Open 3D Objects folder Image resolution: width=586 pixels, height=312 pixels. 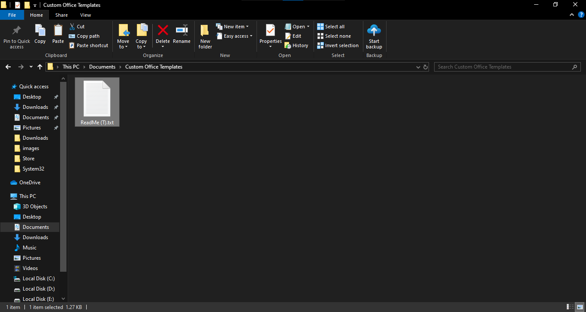pyautogui.click(x=35, y=207)
